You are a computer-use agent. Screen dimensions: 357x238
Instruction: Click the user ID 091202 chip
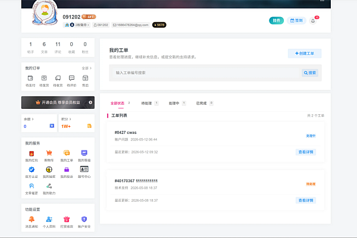(x=101, y=25)
